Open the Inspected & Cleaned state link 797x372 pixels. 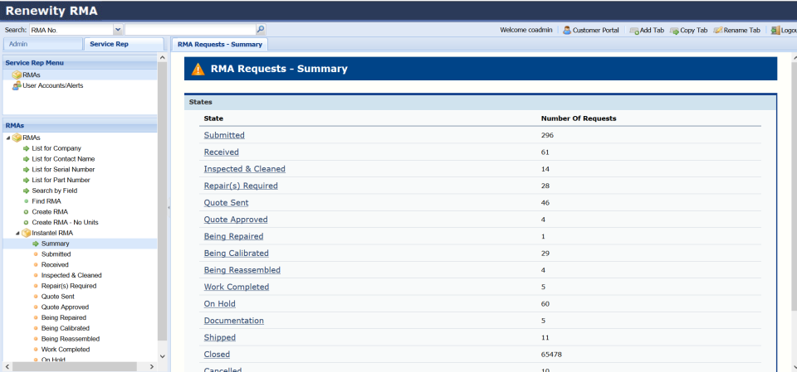click(x=244, y=169)
